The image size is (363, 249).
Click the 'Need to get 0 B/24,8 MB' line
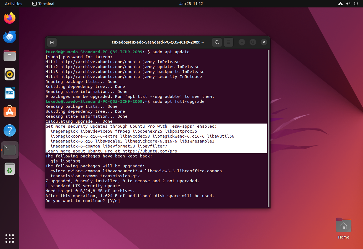point(90,191)
